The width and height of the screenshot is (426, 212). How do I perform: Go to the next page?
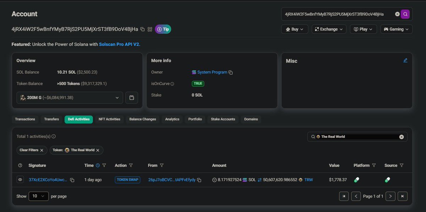(x=390, y=196)
